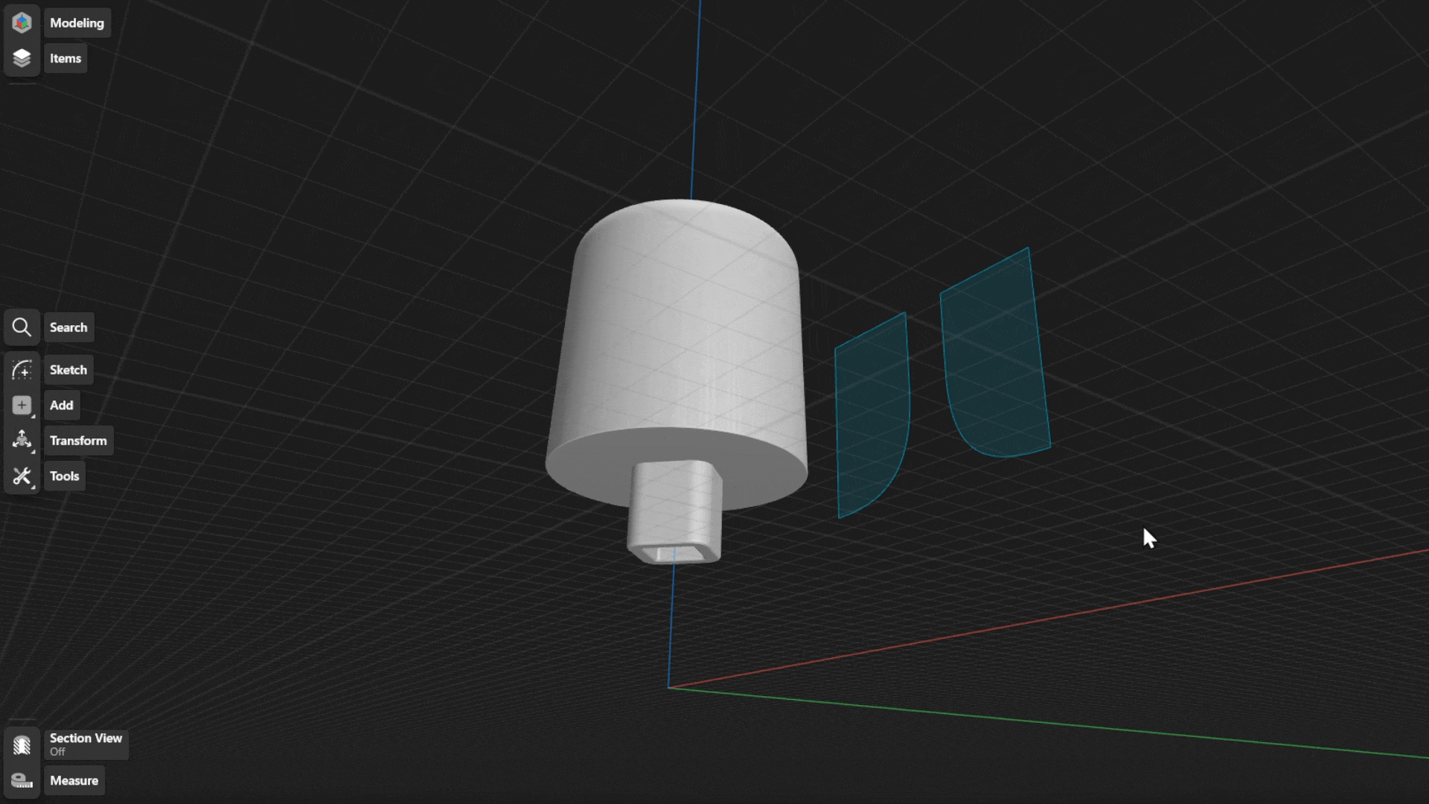This screenshot has height=804, width=1429.
Task: Select the Items panel tab
Action: pos(65,57)
